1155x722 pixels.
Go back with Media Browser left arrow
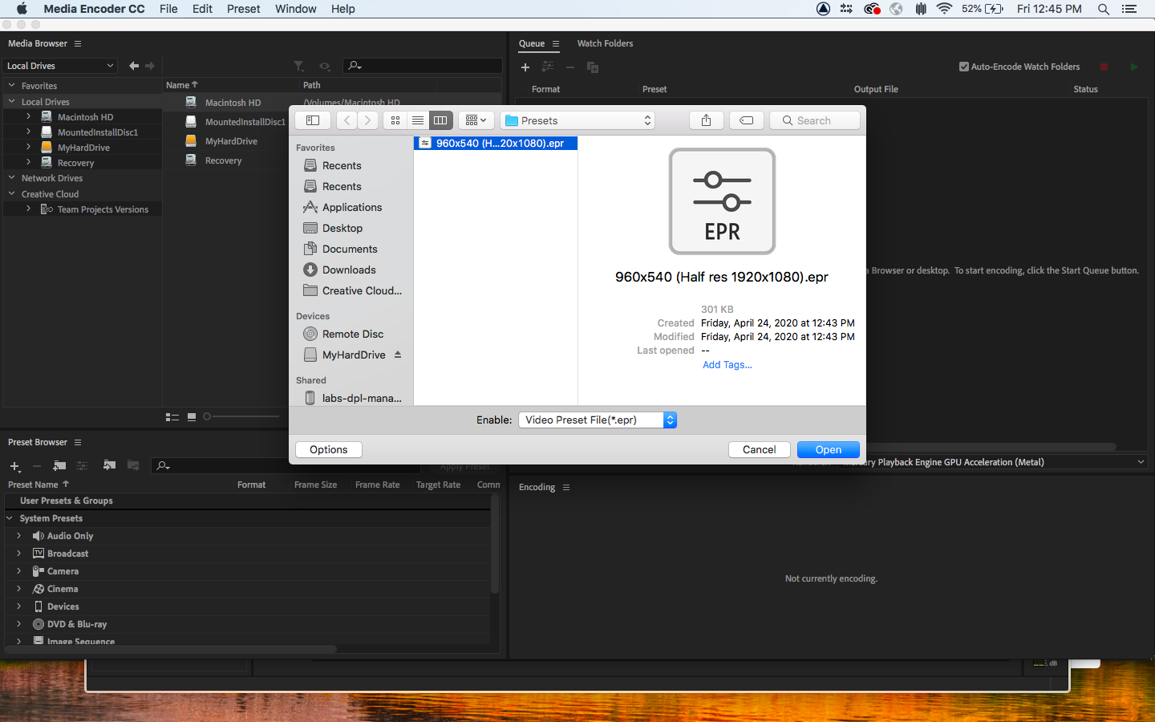click(x=134, y=66)
